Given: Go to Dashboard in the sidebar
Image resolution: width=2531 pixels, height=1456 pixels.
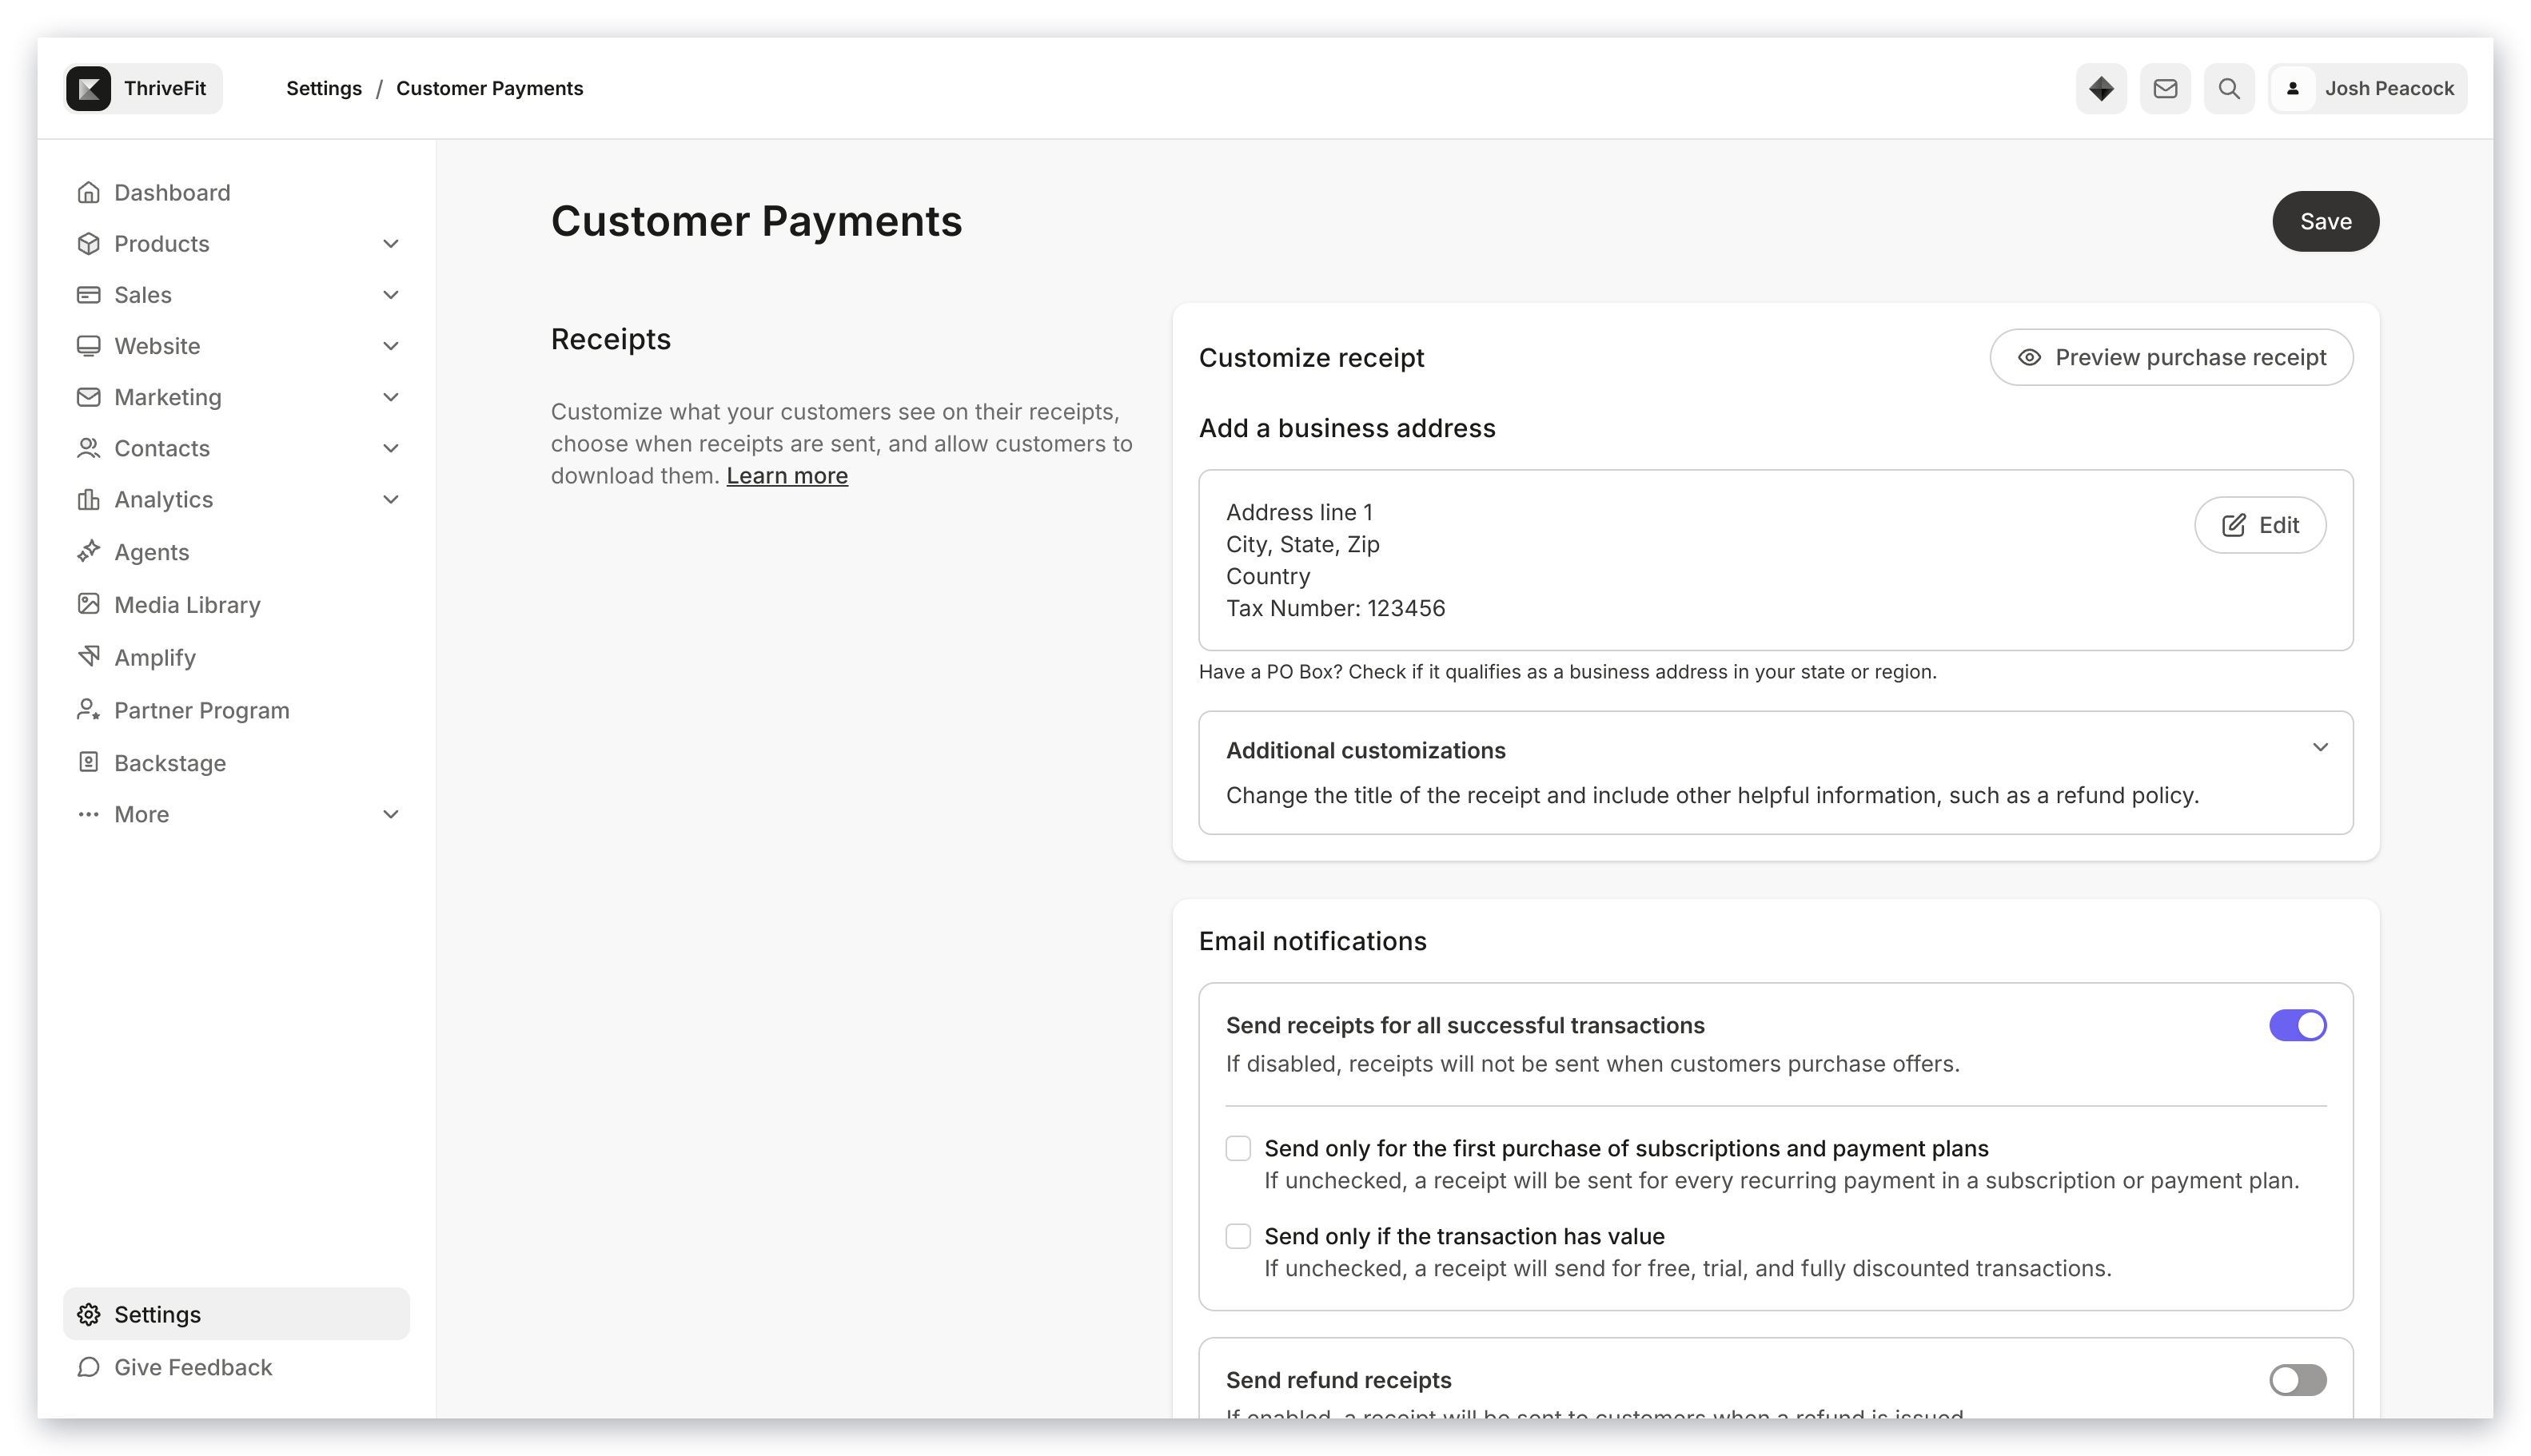Looking at the screenshot, I should click(x=236, y=192).
